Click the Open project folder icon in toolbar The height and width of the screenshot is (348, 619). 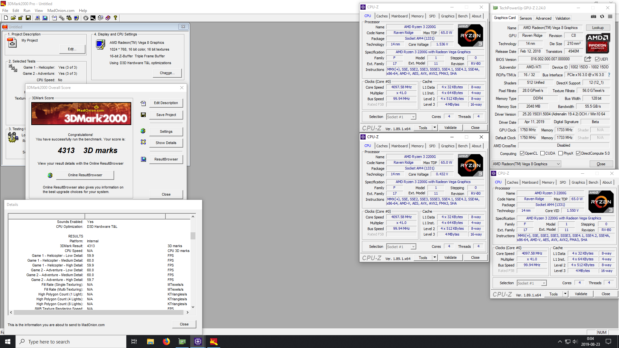pos(13,18)
